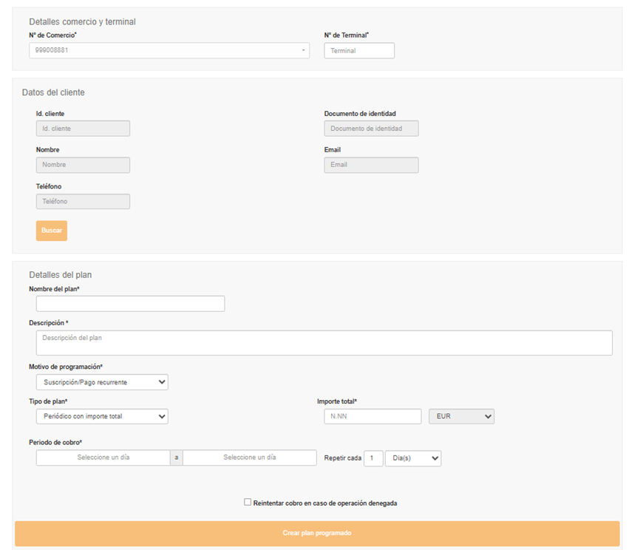Viewport: 629px width, 550px height.
Task: Open the Tipo de plan dropdown
Action: coord(101,416)
